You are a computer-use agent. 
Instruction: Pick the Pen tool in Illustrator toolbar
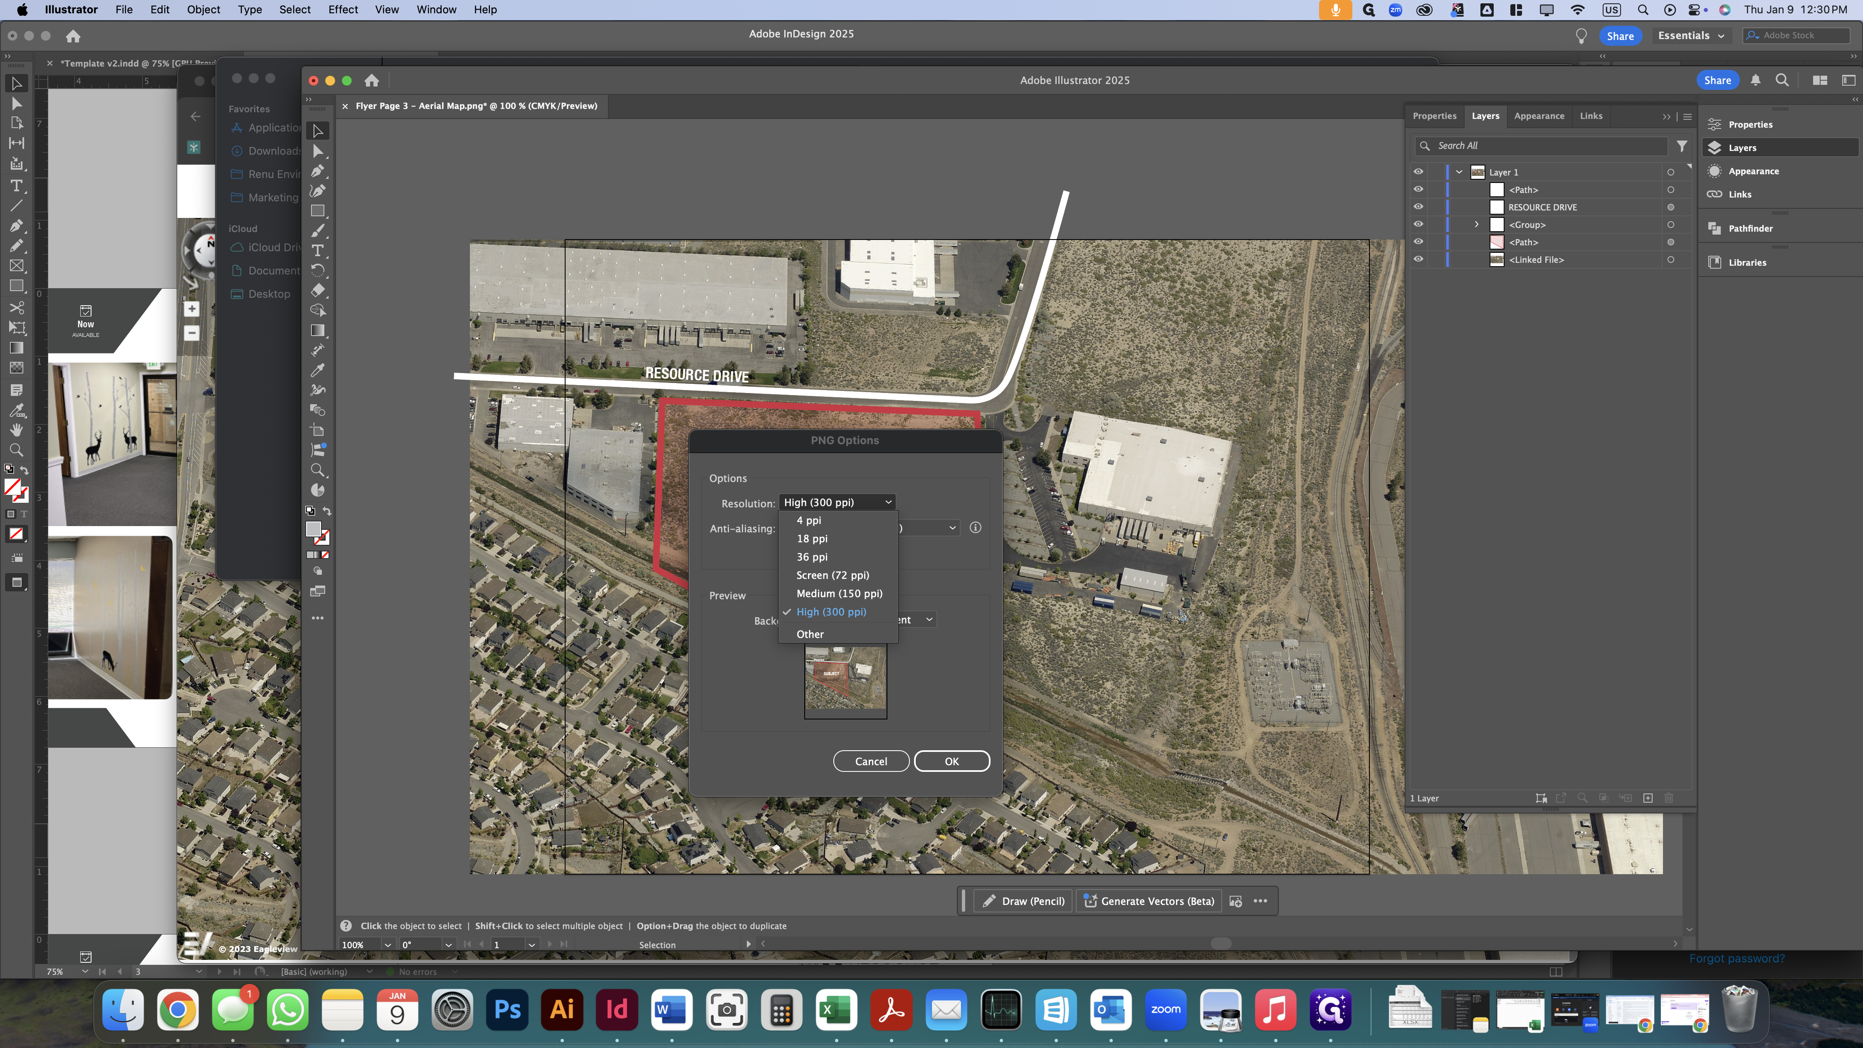(317, 171)
